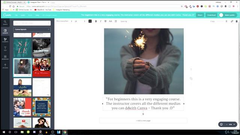This screenshot has height=135, width=240.
Task: Open the Text panel in sidebar
Action: click(5, 49)
